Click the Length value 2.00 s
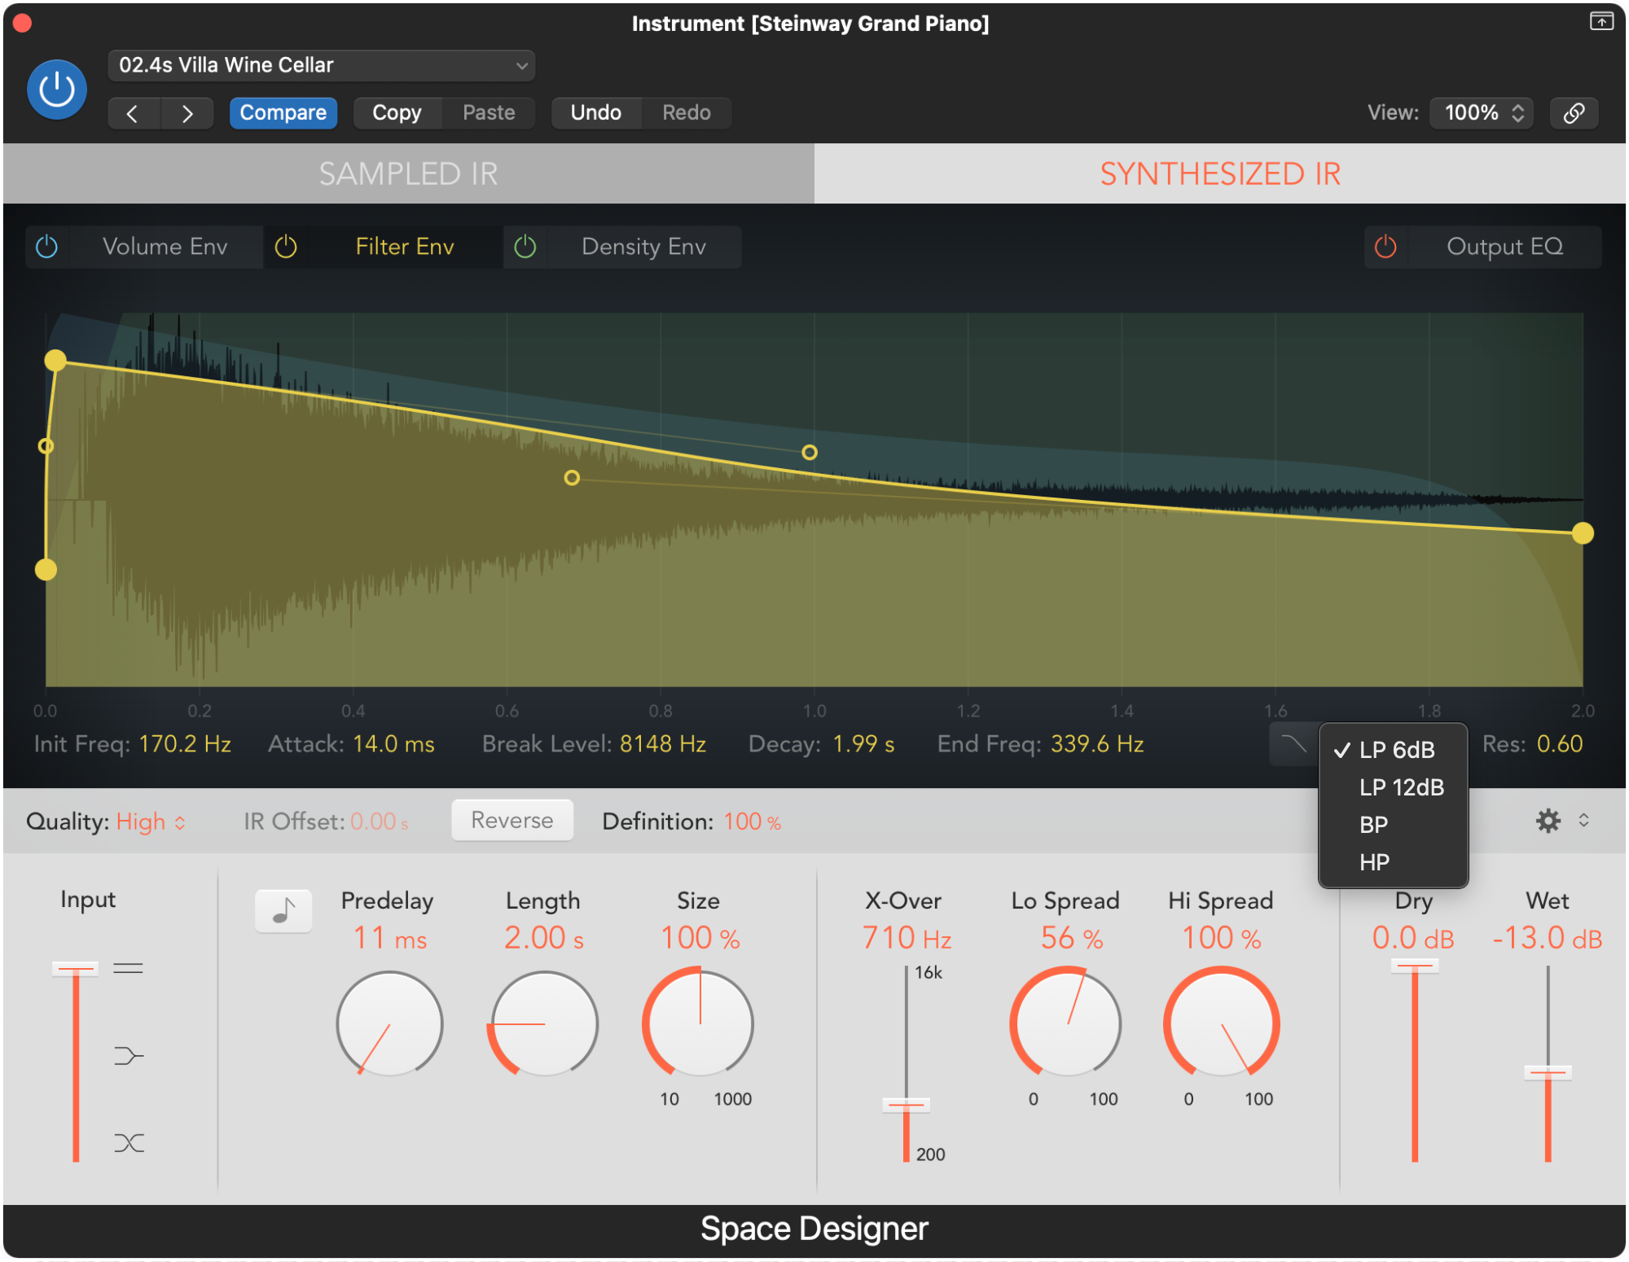The height and width of the screenshot is (1262, 1629). coord(543,938)
